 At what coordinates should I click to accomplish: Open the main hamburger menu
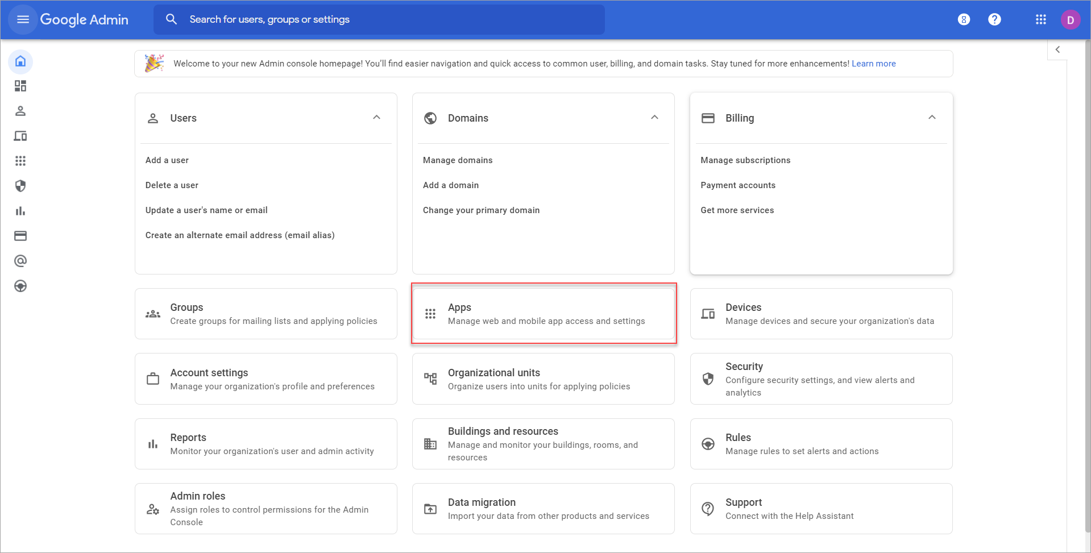pos(23,19)
